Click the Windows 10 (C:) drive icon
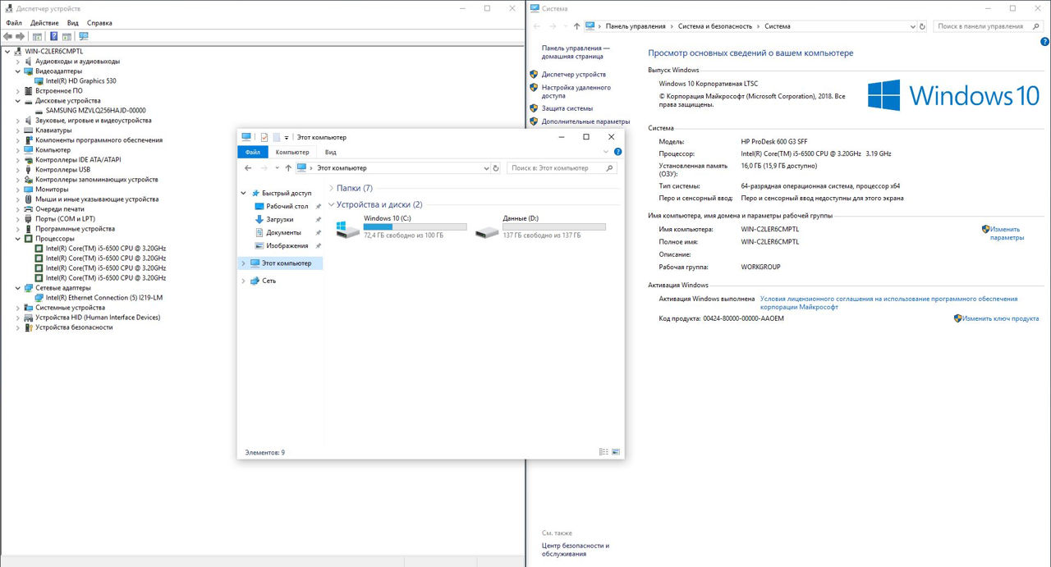 (x=347, y=230)
